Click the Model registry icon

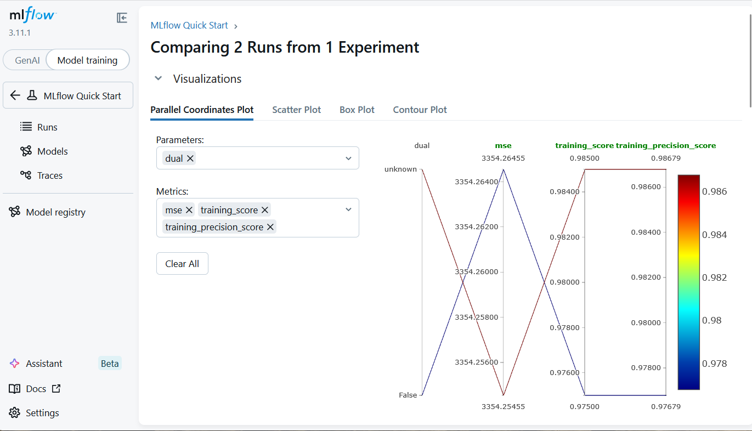coord(15,212)
